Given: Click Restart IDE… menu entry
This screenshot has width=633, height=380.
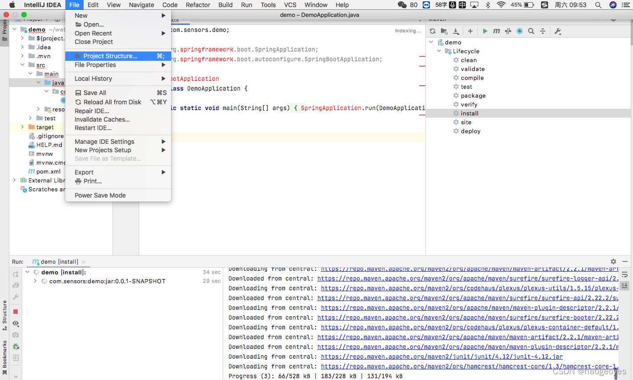Looking at the screenshot, I should pyautogui.click(x=118, y=128).
